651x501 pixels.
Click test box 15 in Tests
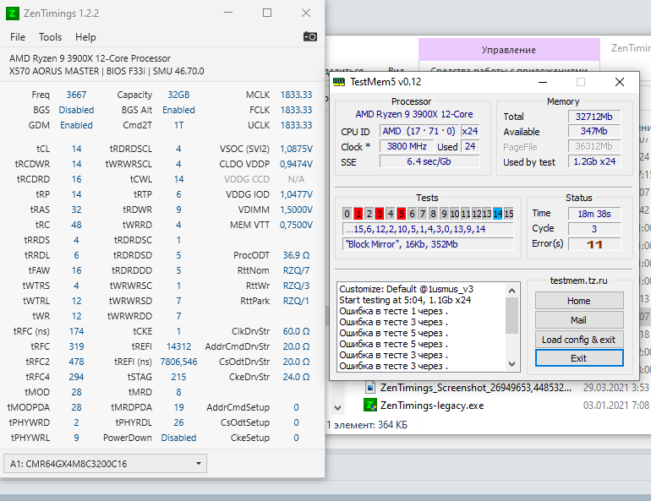pyautogui.click(x=509, y=214)
